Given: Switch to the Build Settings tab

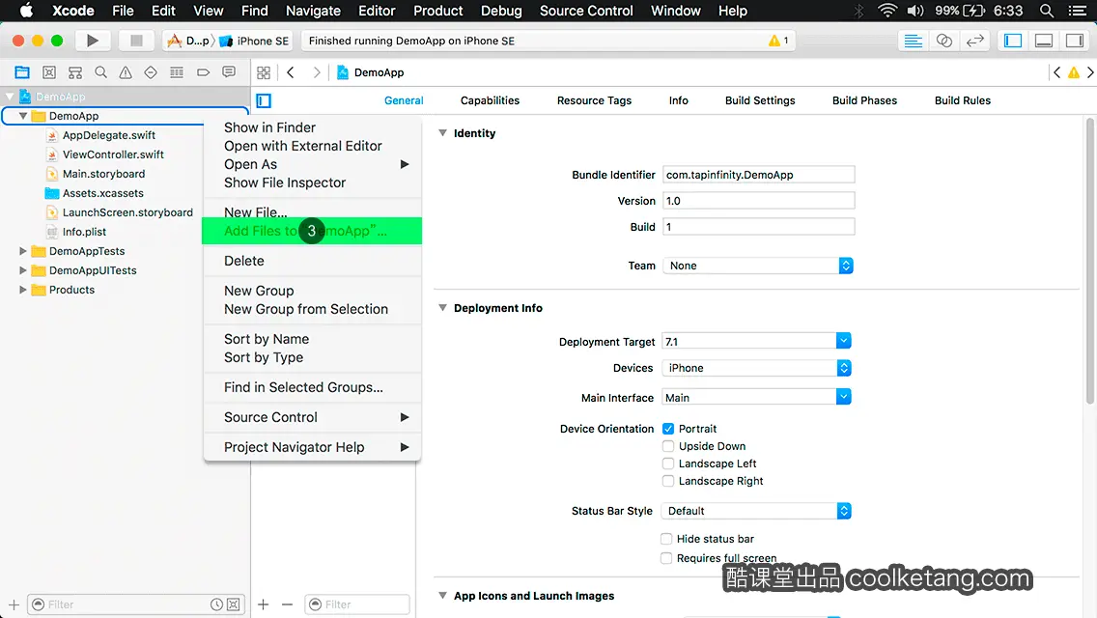Looking at the screenshot, I should (760, 100).
